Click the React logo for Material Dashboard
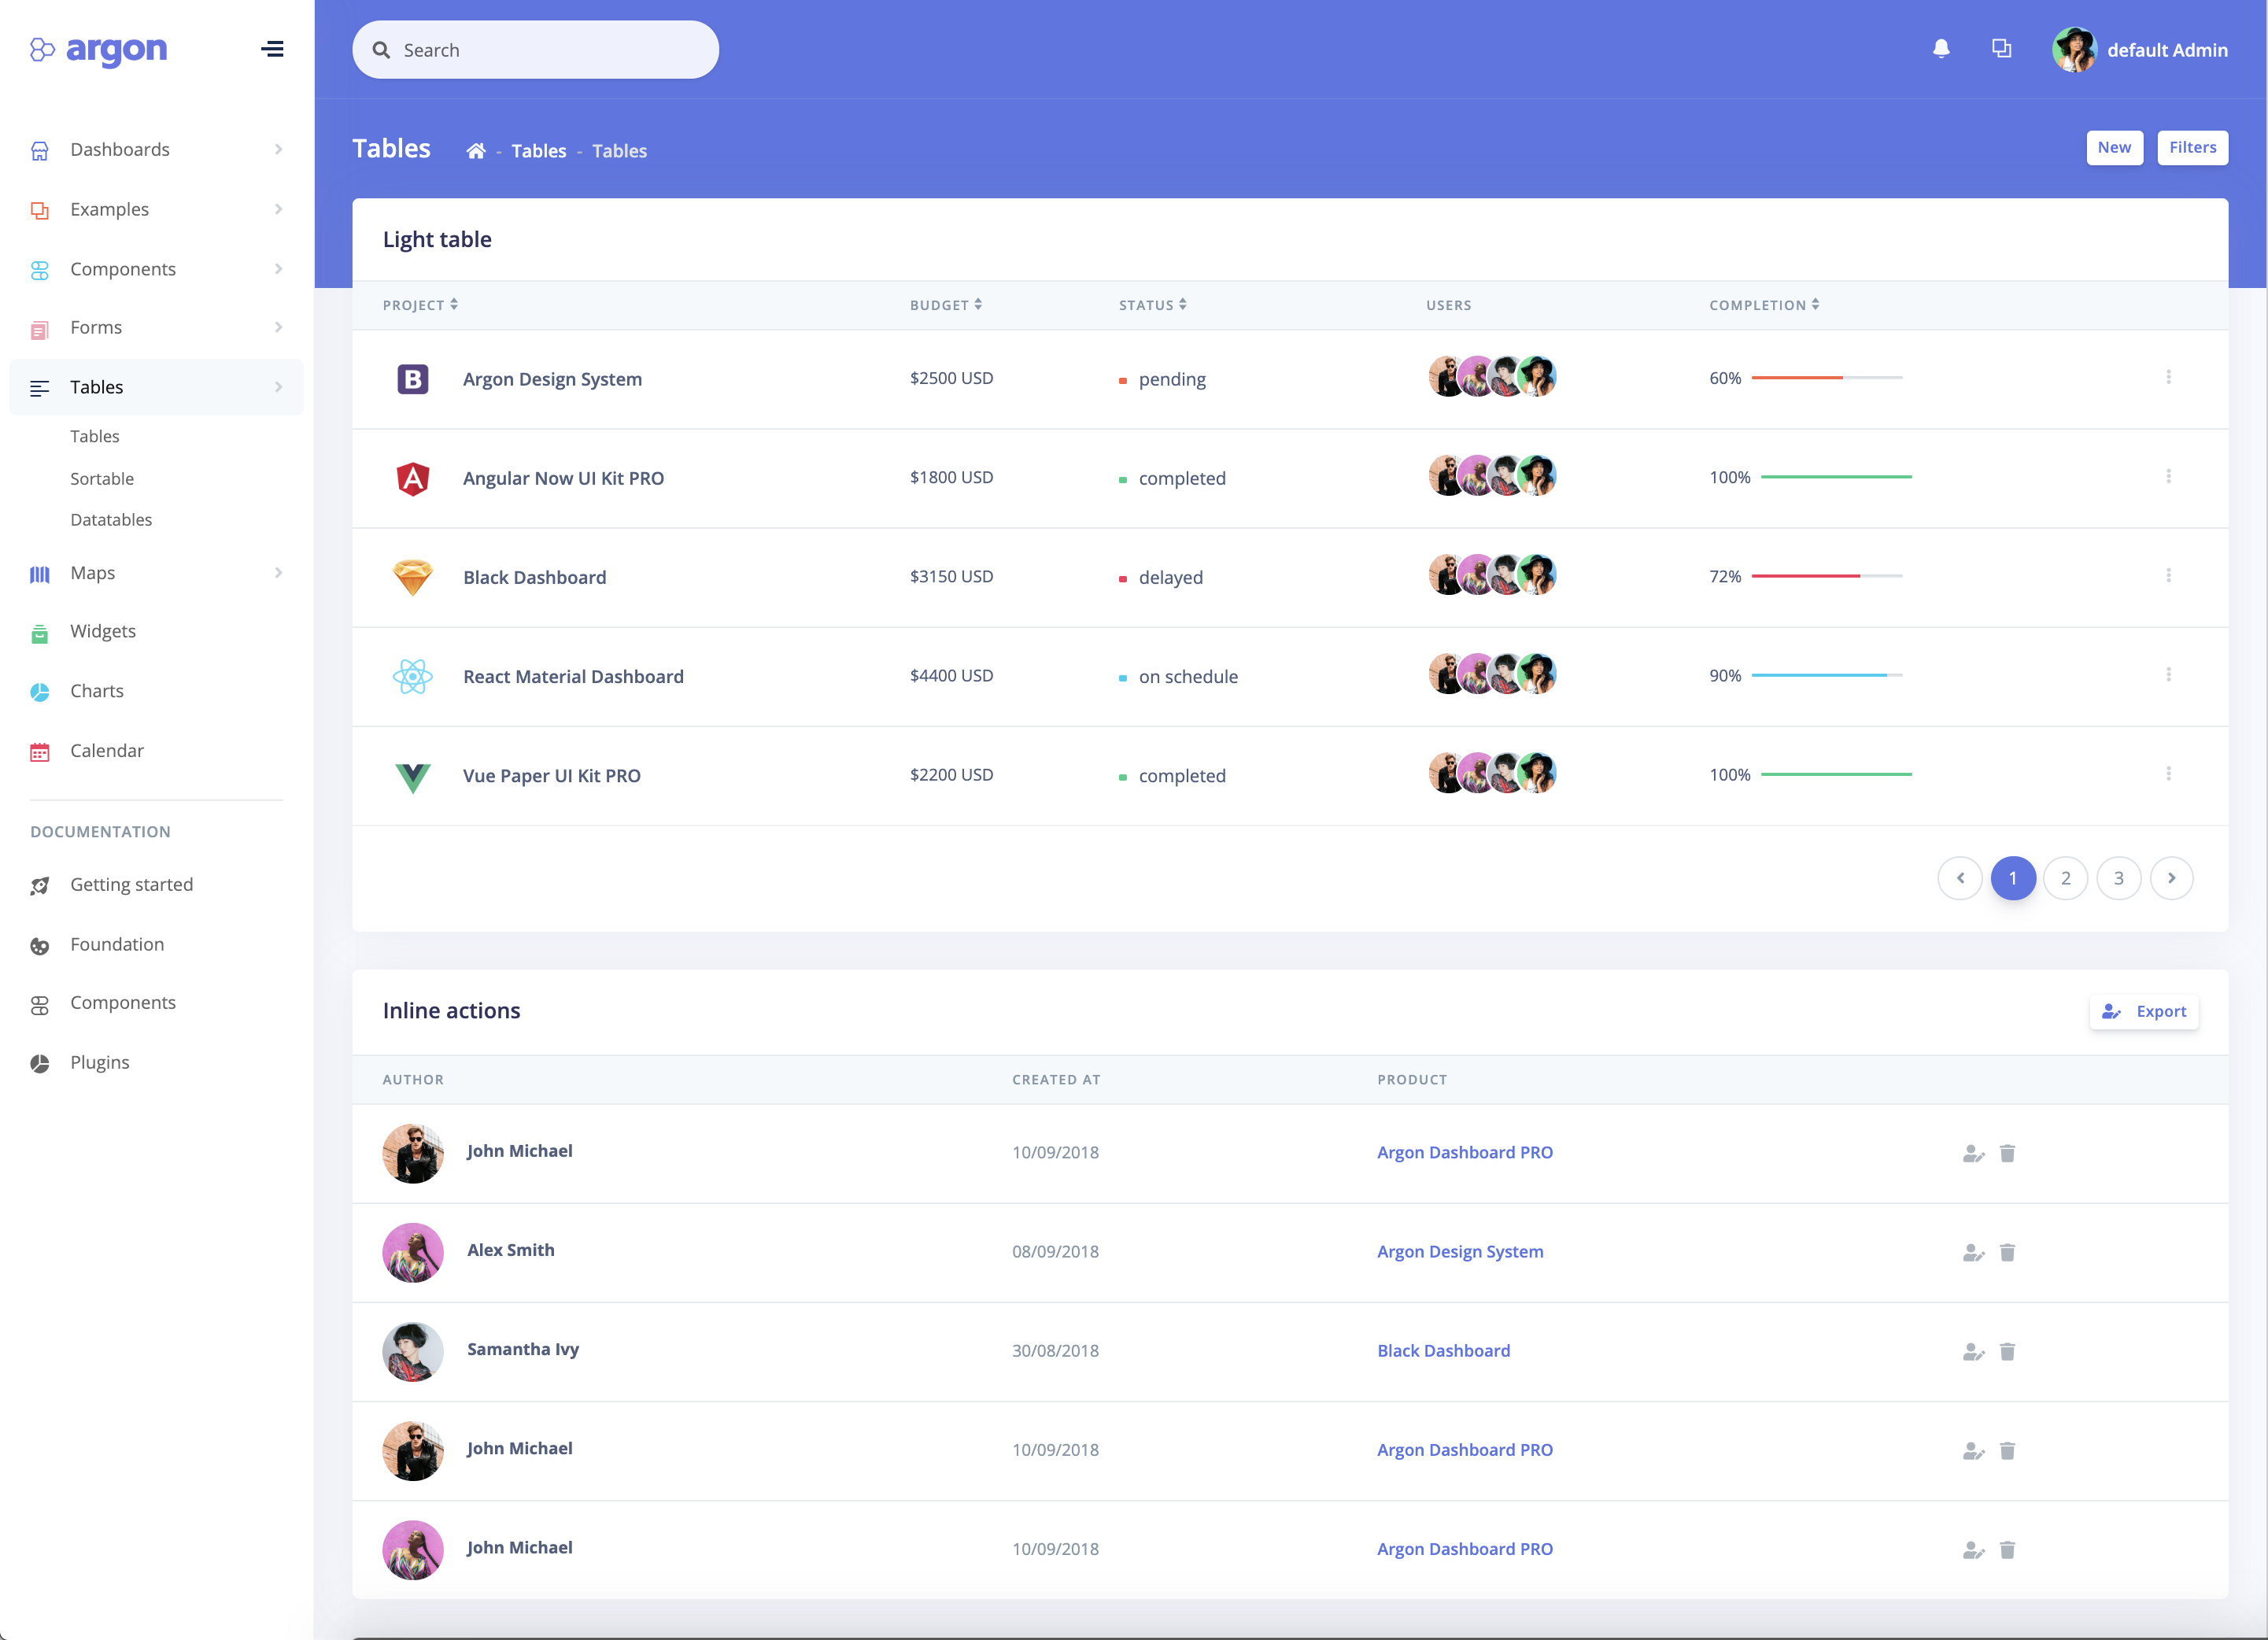The image size is (2268, 1640). click(x=413, y=677)
